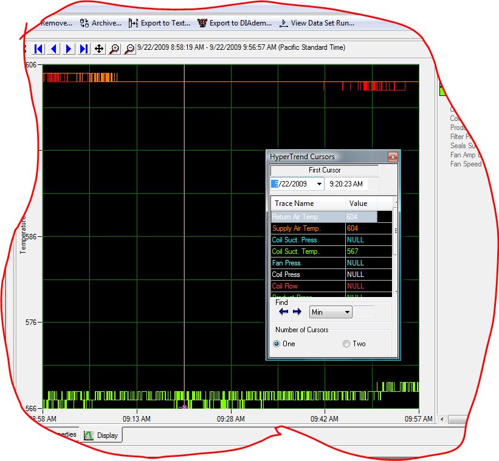Select the Supply Air Temp. trace row
499x461 pixels.
click(331, 228)
